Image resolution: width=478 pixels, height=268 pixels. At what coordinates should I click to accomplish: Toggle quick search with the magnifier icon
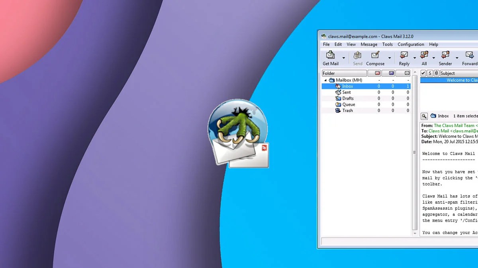(424, 116)
